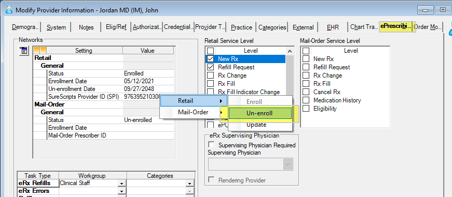The height and width of the screenshot is (197, 452).
Task: Open eRx Refills Categories dropdown
Action: [189, 184]
